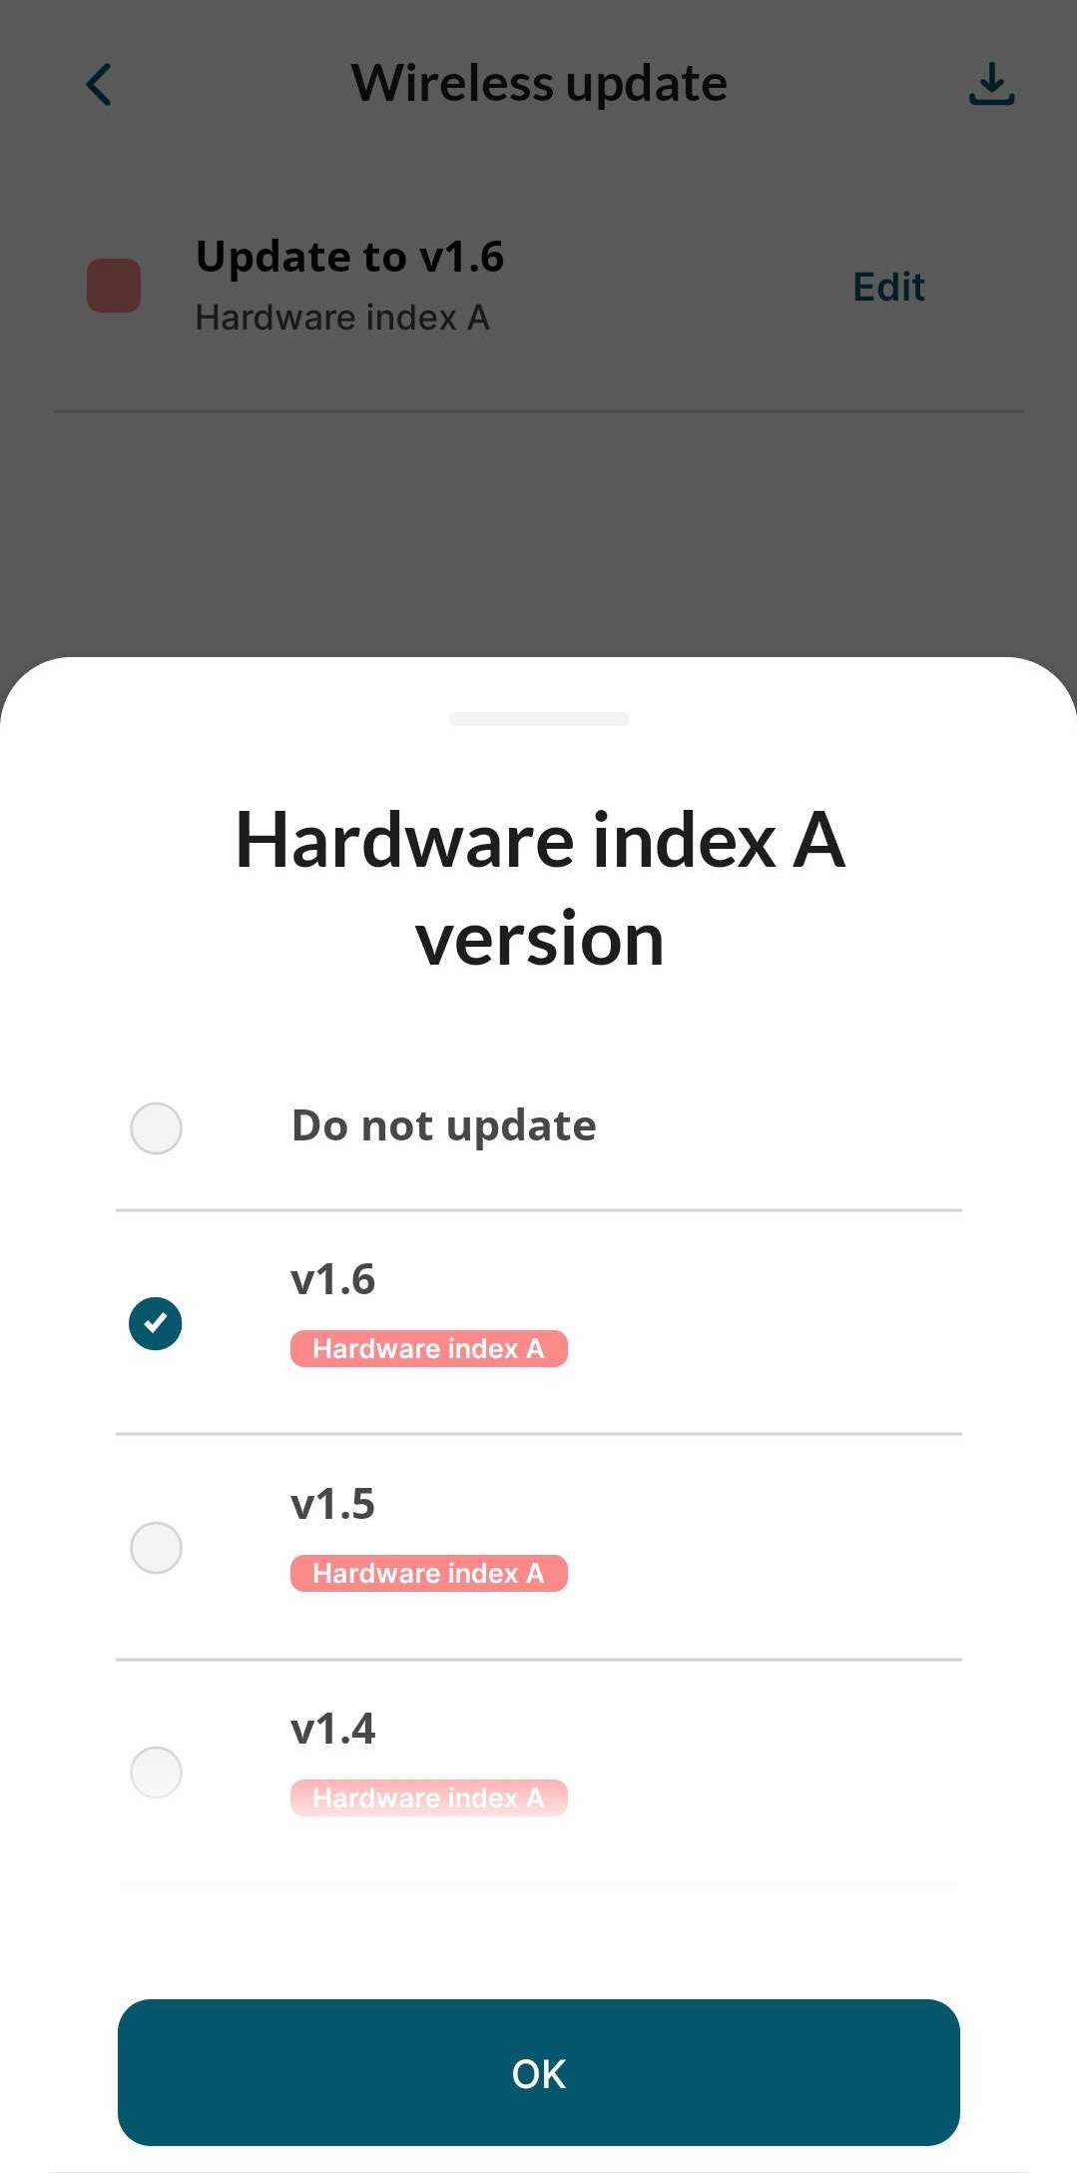
Task: Go back using the top-left chevron
Action: coord(99,85)
